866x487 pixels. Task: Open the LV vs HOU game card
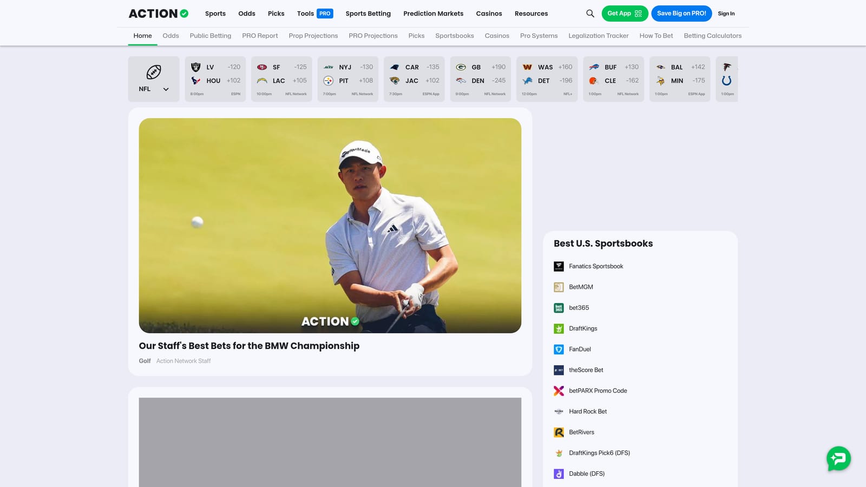(215, 79)
